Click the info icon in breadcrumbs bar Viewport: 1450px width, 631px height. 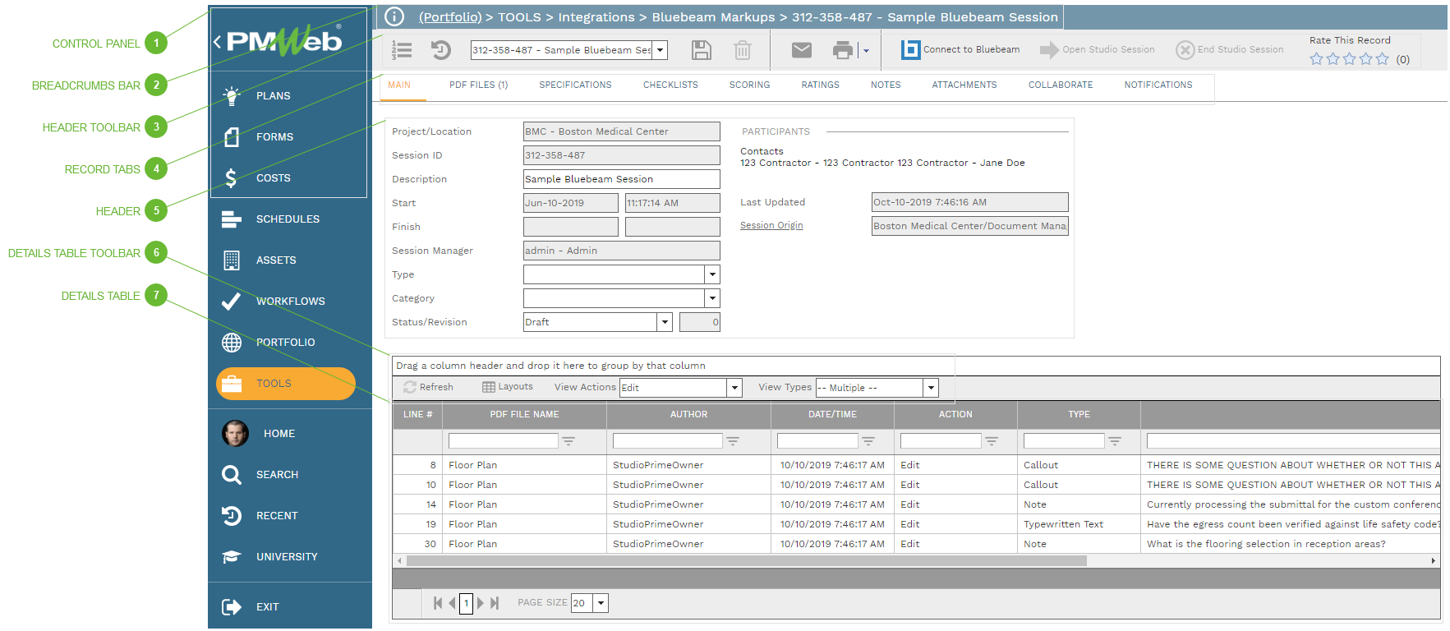tap(394, 16)
